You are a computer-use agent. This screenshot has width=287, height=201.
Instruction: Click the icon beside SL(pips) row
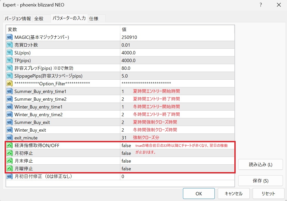pos(10,53)
